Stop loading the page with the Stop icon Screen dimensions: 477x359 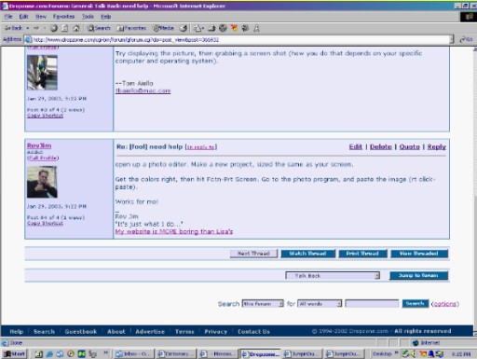click(54, 28)
